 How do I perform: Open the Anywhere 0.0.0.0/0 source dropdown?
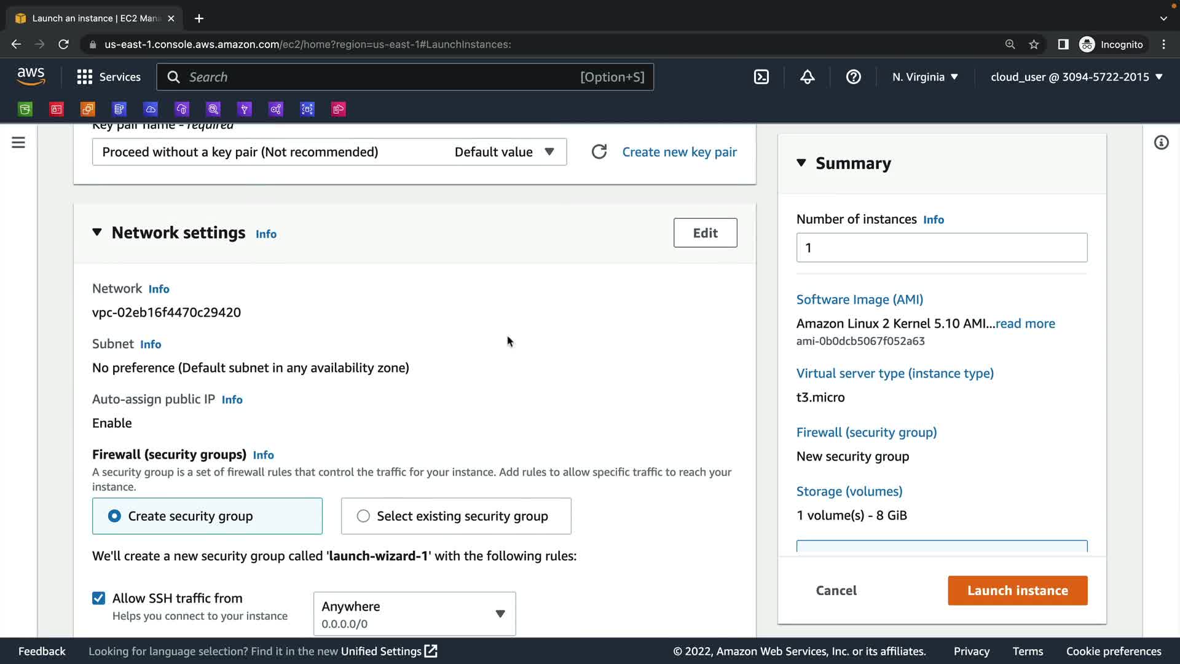[x=414, y=614]
